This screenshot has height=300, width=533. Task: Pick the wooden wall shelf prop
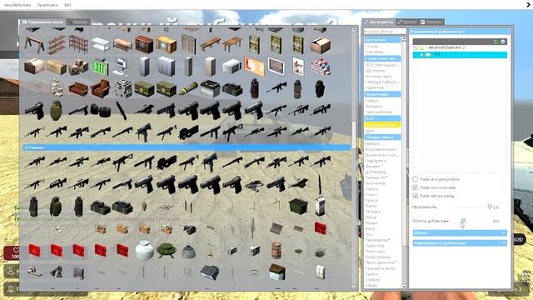(57, 44)
